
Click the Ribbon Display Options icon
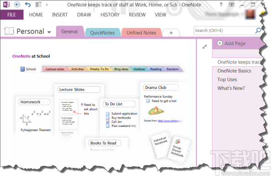232,5
